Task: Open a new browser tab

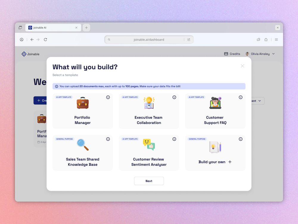Action: (x=86, y=27)
